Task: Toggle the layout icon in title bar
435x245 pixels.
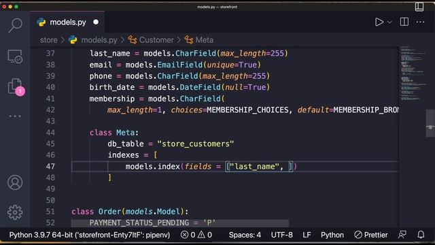Action: [419, 7]
